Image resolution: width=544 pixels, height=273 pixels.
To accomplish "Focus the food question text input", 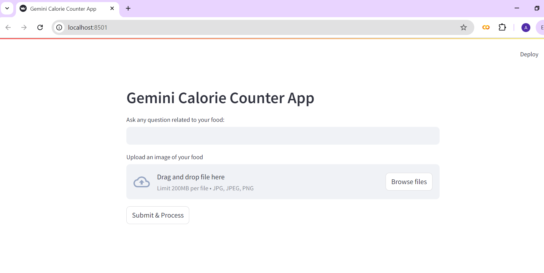I will (x=283, y=136).
